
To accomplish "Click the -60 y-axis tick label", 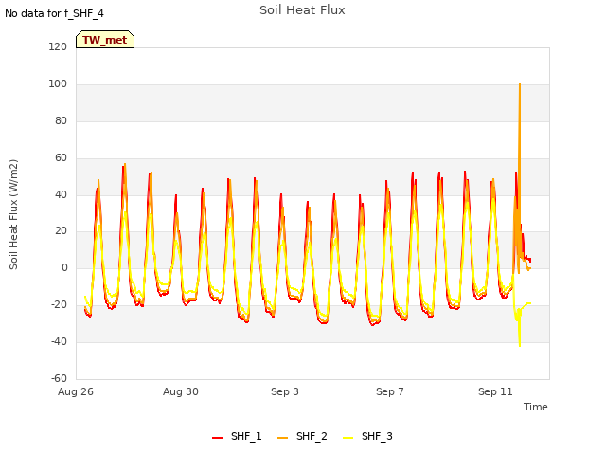I will point(59,378).
